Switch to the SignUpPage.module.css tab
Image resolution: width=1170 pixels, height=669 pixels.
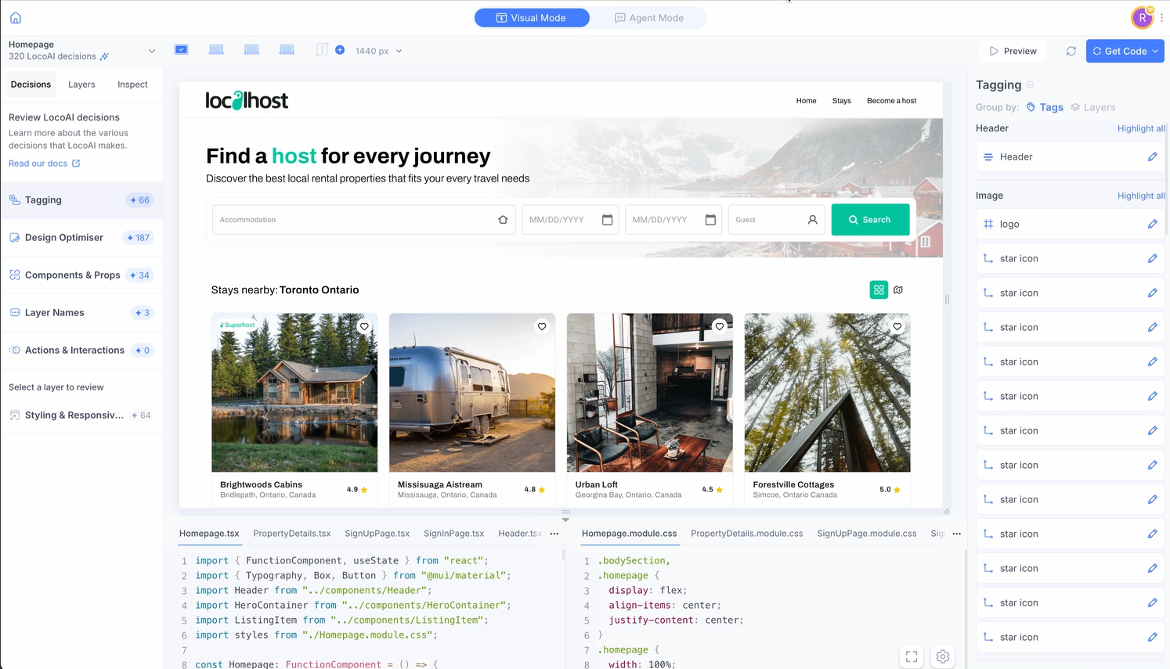[x=867, y=534]
